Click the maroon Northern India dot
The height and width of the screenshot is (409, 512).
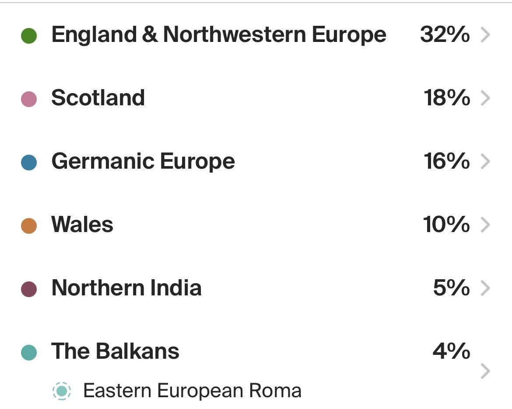[x=29, y=288]
